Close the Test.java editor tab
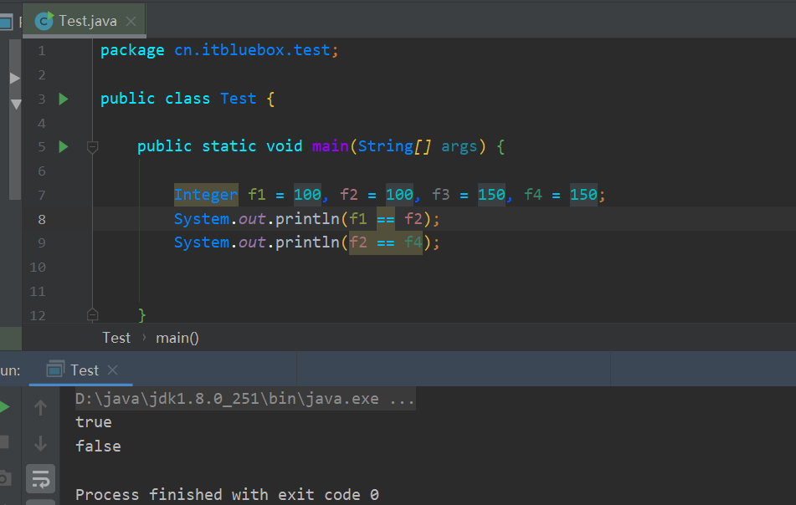This screenshot has height=505, width=796. coord(131,21)
